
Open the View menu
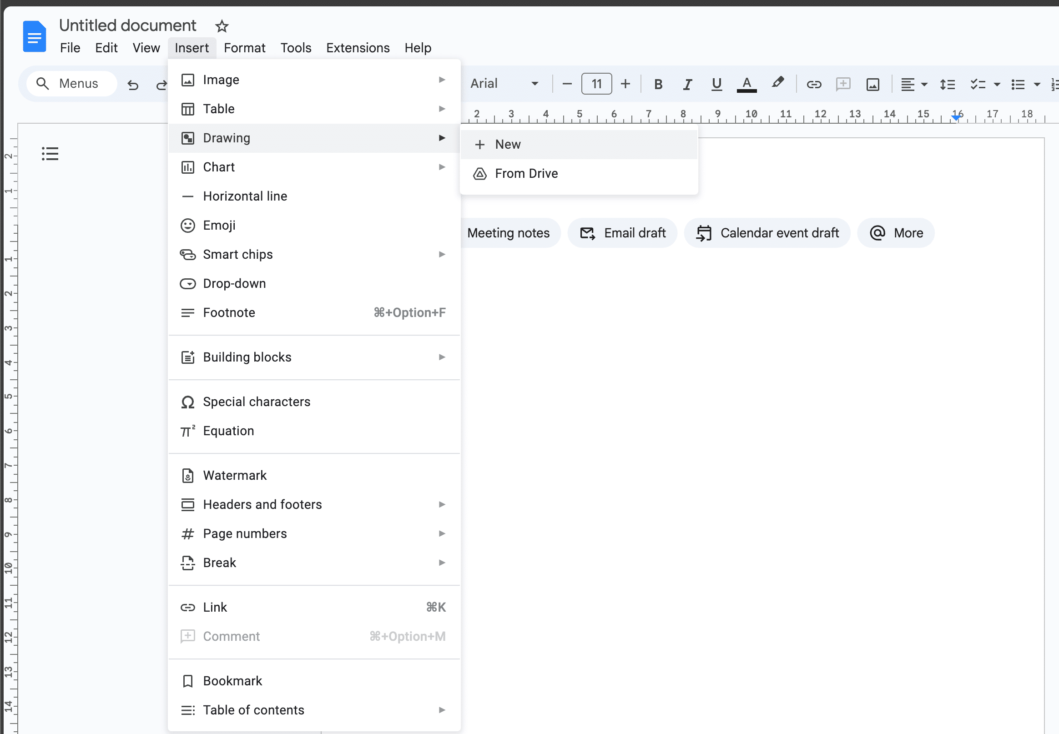[146, 48]
